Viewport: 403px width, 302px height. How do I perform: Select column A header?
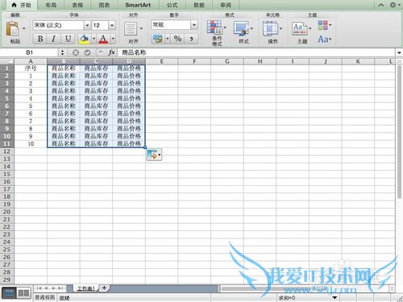[31, 61]
